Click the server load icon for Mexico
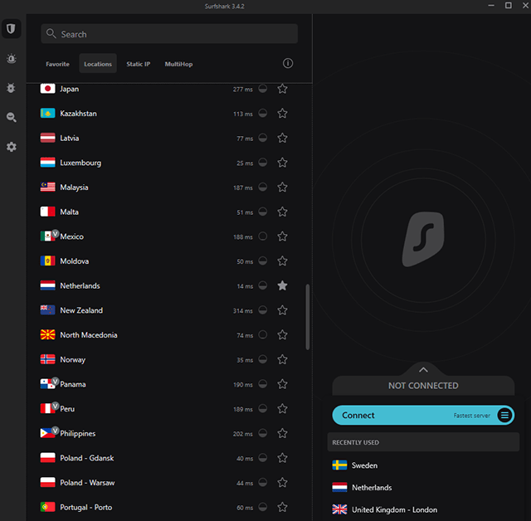 (262, 236)
